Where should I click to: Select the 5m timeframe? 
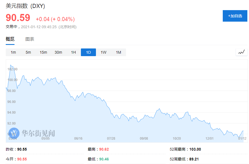pyautogui.click(x=28, y=52)
